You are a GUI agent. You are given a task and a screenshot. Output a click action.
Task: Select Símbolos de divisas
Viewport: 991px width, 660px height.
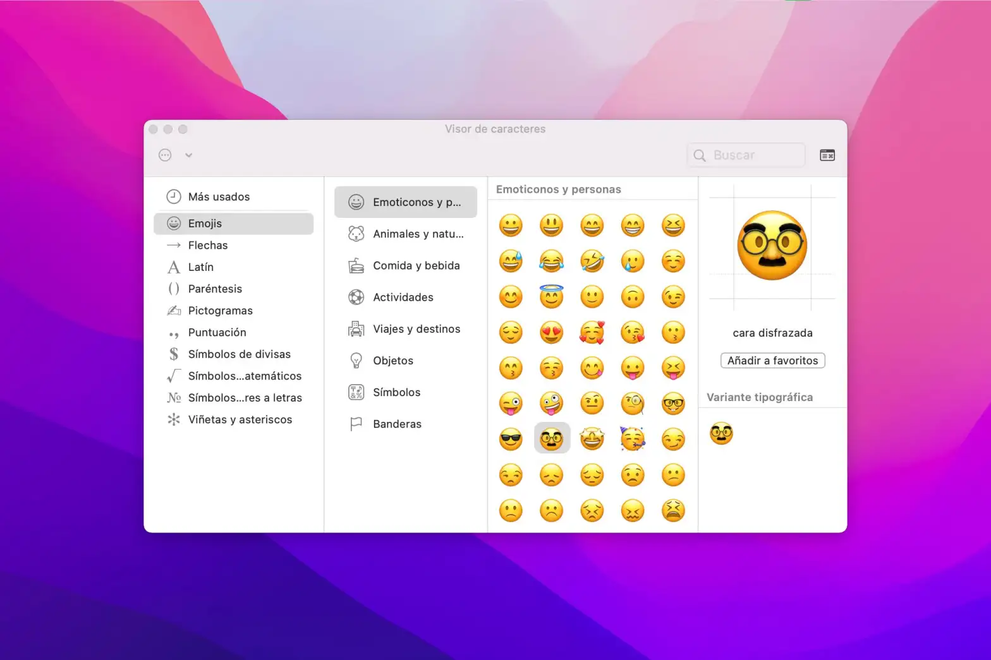(x=233, y=354)
